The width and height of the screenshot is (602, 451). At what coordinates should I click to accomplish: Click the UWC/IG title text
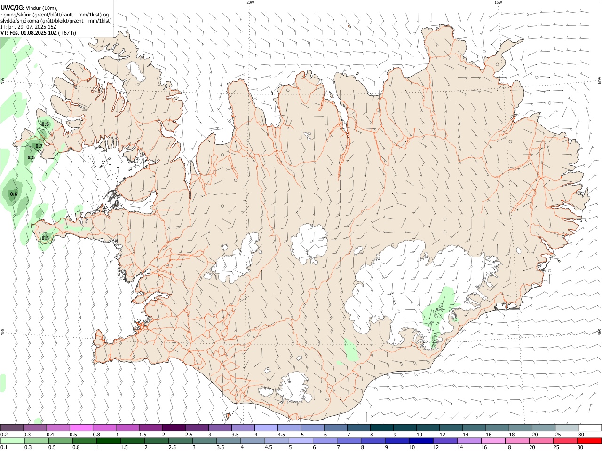coord(11,8)
